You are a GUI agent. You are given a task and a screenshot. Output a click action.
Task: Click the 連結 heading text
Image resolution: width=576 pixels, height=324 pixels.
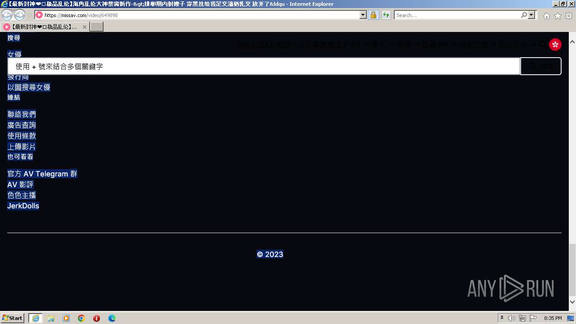(13, 97)
